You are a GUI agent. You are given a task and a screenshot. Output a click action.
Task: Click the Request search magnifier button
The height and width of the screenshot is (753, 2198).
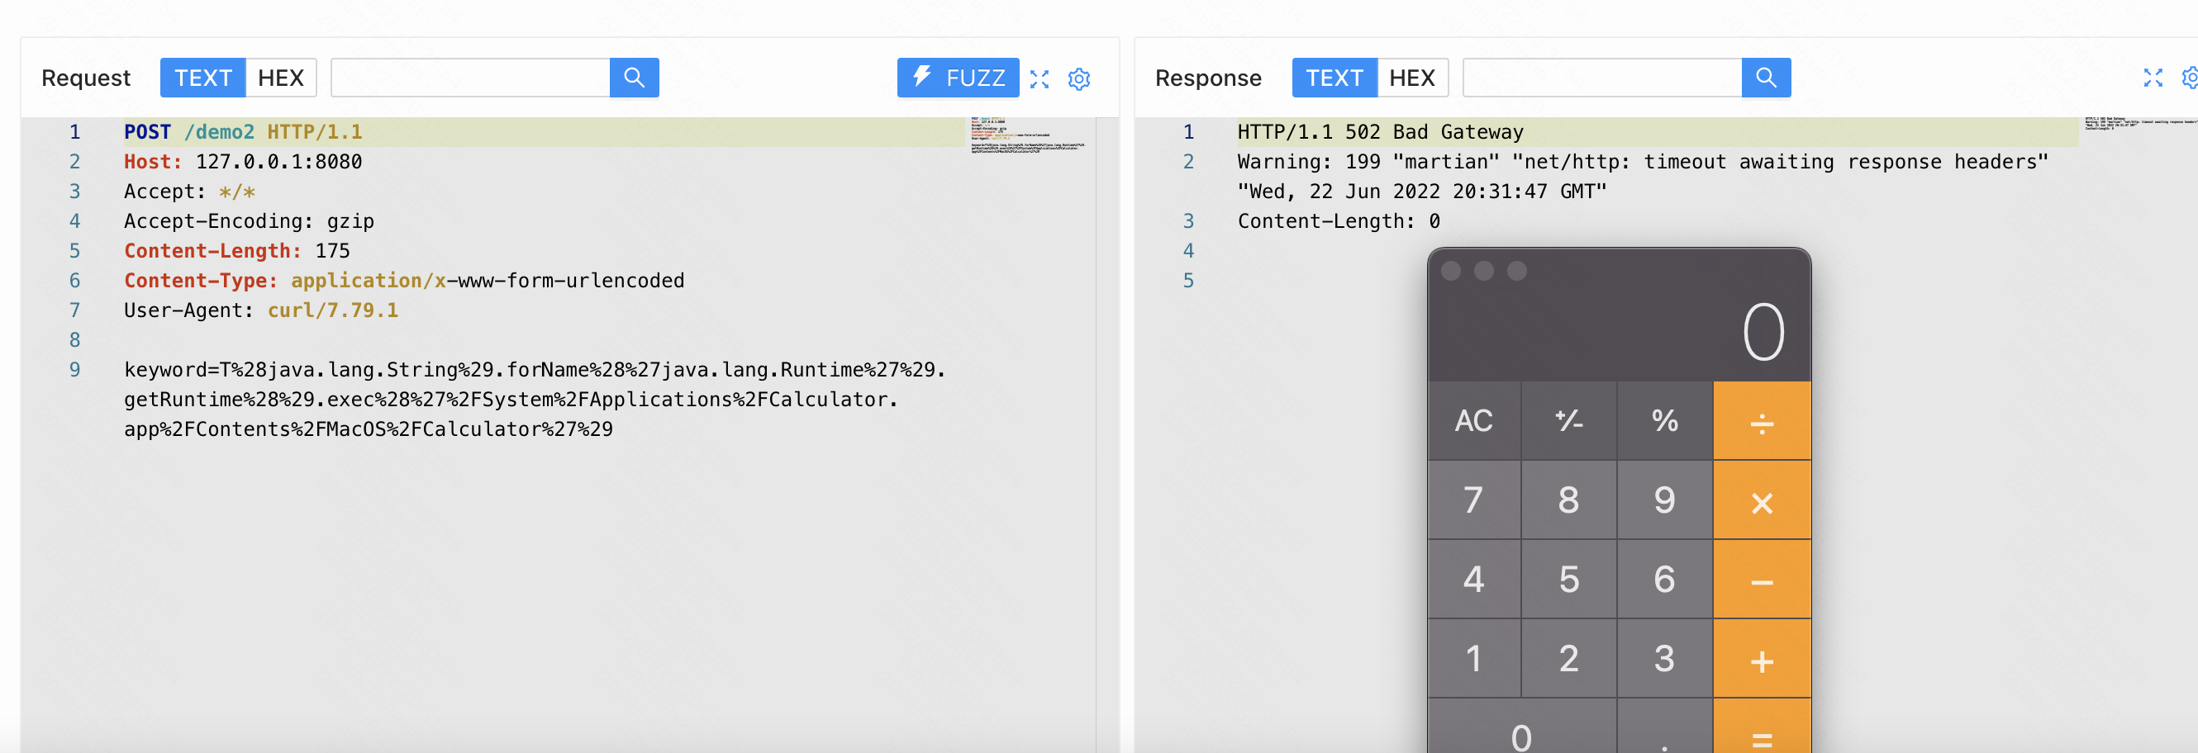pyautogui.click(x=634, y=78)
